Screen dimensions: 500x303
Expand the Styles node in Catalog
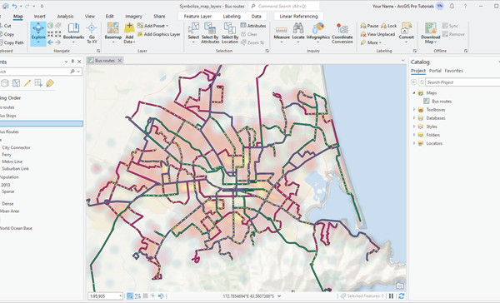[x=414, y=127]
